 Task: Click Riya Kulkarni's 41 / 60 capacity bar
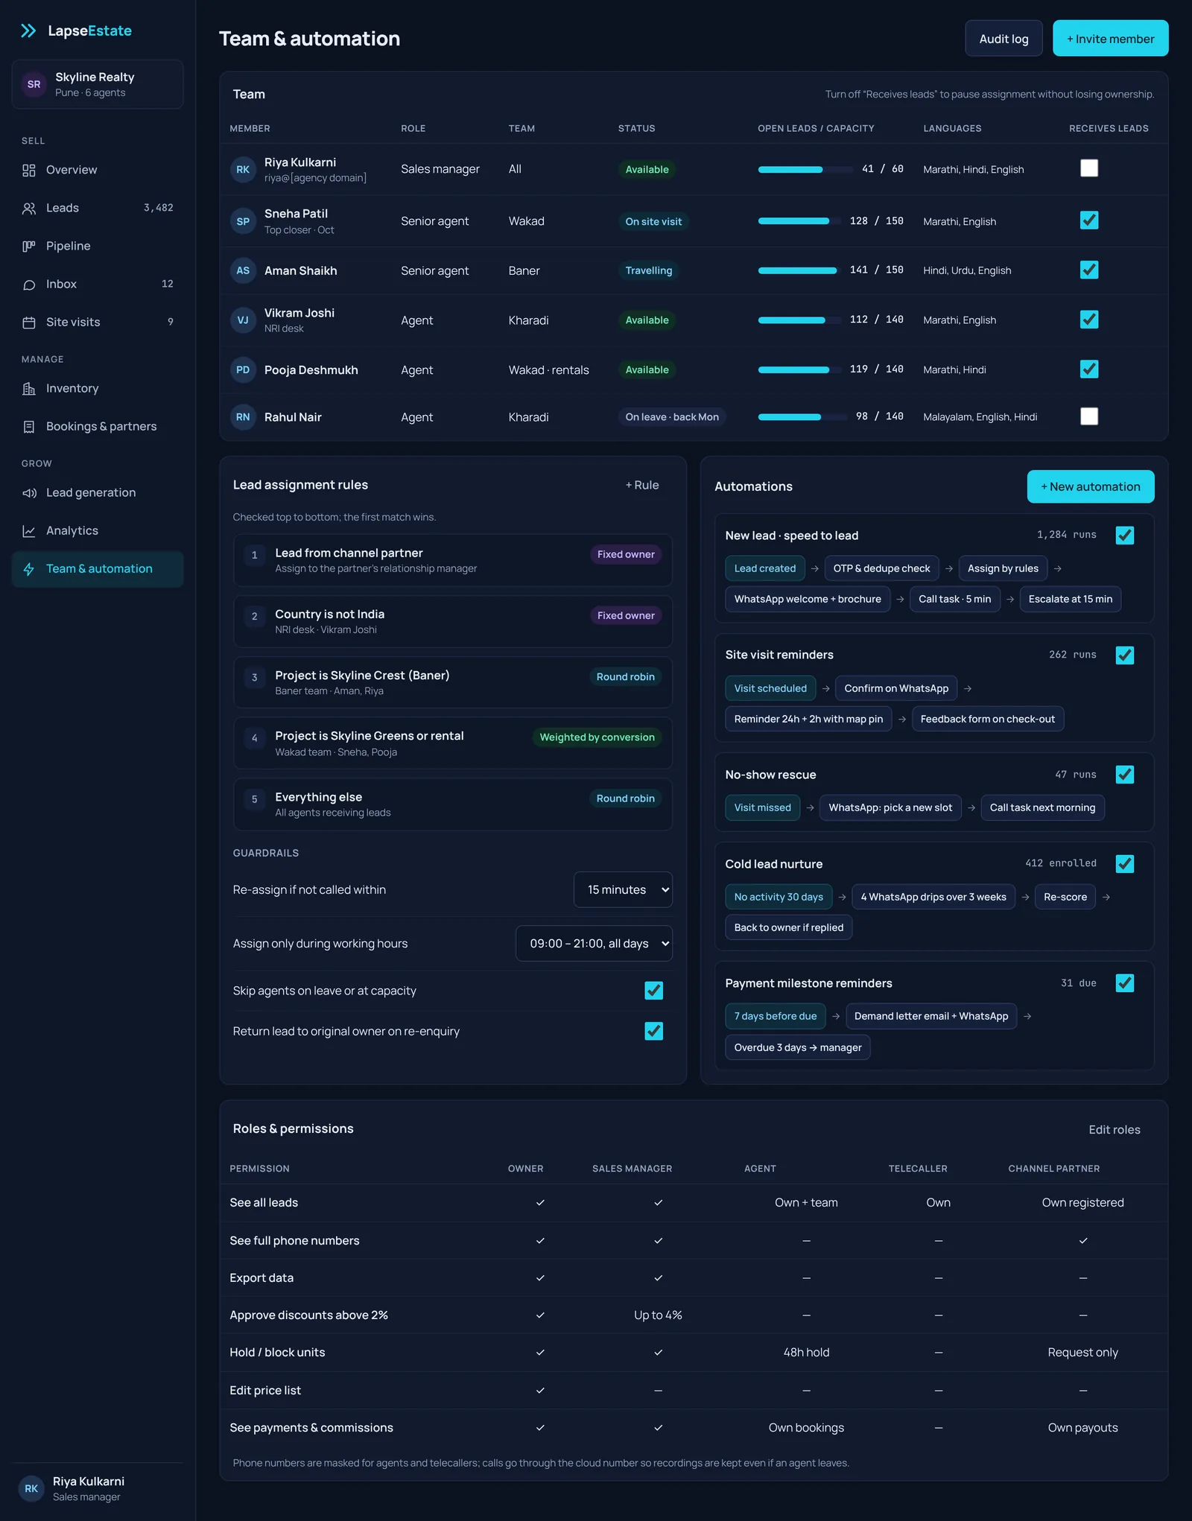coord(806,169)
